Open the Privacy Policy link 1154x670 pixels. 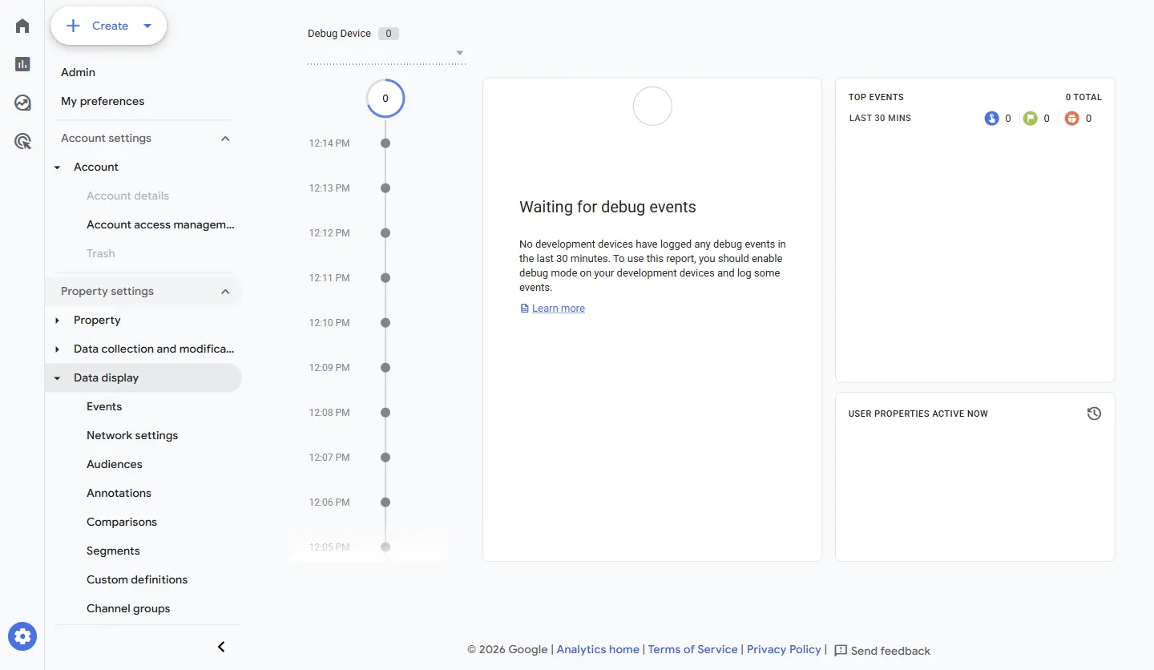click(x=784, y=649)
